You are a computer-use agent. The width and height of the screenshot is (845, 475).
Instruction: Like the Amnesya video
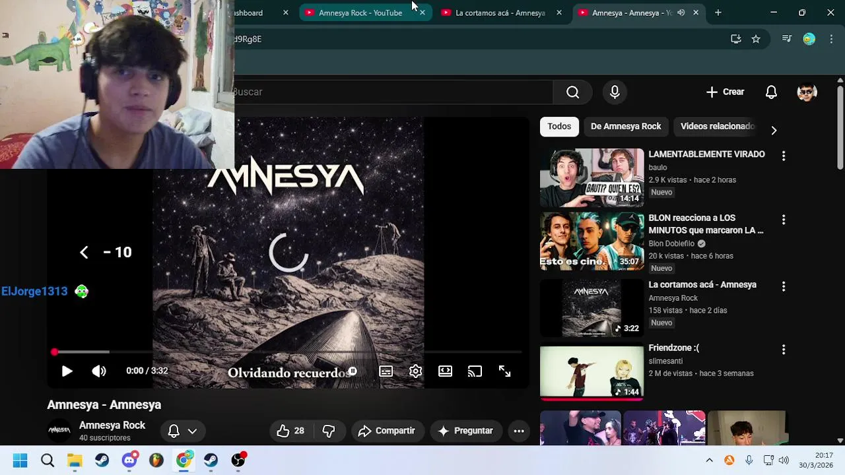pyautogui.click(x=290, y=431)
